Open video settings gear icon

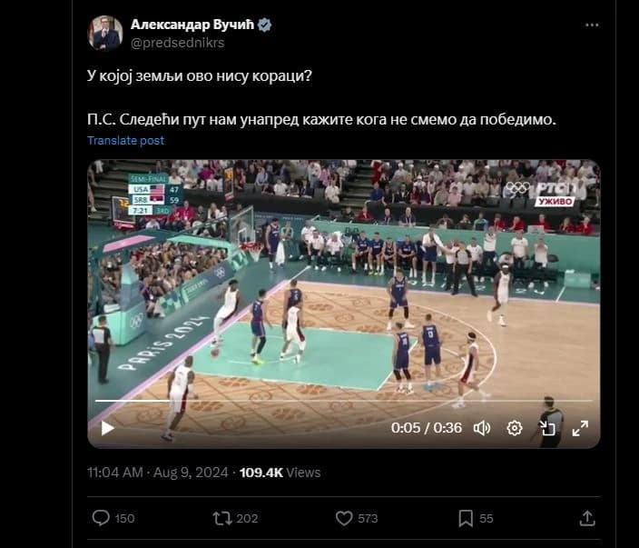tap(515, 428)
